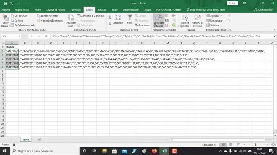This screenshot has width=277, height=155.
Task: Sort ascending with the A-Z icon
Action: pyautogui.click(x=110, y=17)
